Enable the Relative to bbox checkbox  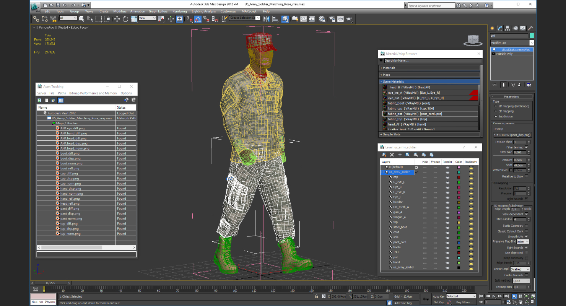tap(527, 176)
